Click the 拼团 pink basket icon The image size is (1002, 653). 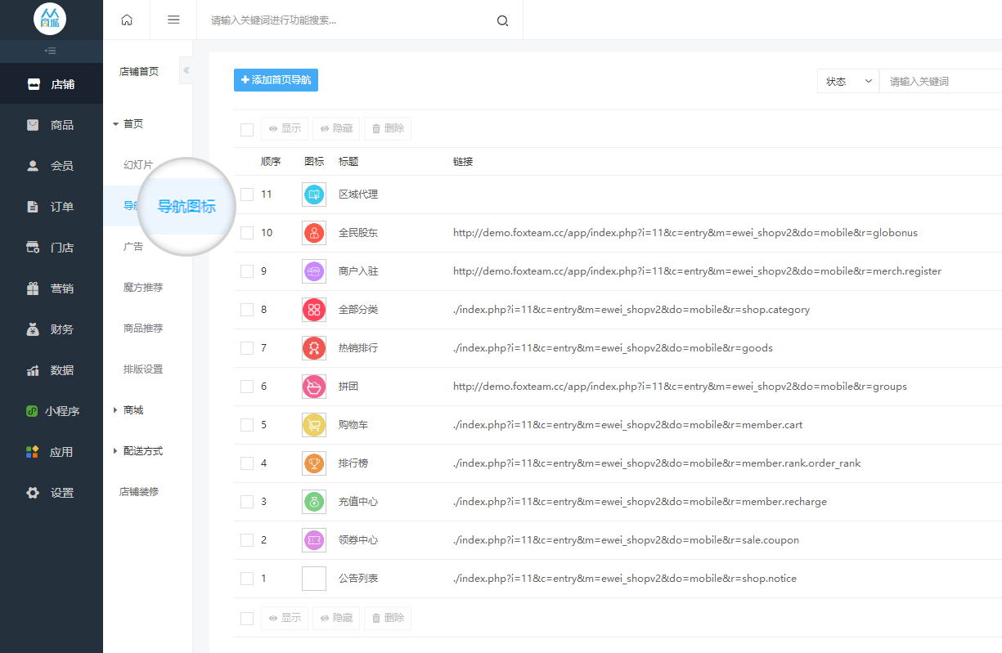tap(314, 387)
